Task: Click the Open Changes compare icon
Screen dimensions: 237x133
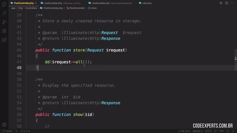Action: (221, 3)
